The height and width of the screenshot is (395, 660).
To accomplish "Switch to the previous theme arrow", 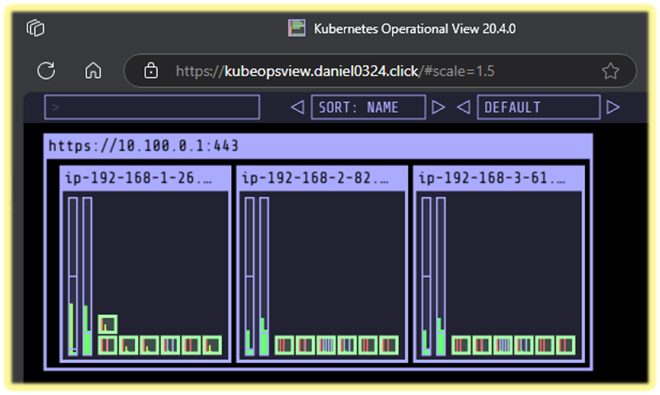I will (x=463, y=107).
